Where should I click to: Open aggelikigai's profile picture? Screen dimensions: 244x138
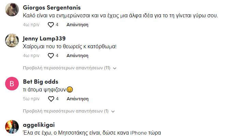pyautogui.click(x=12, y=127)
